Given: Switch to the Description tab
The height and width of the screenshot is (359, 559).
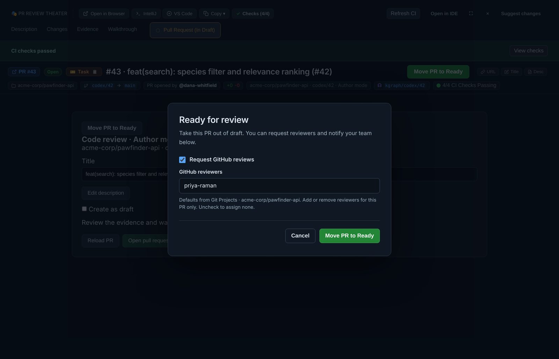Looking at the screenshot, I should (x=24, y=29).
